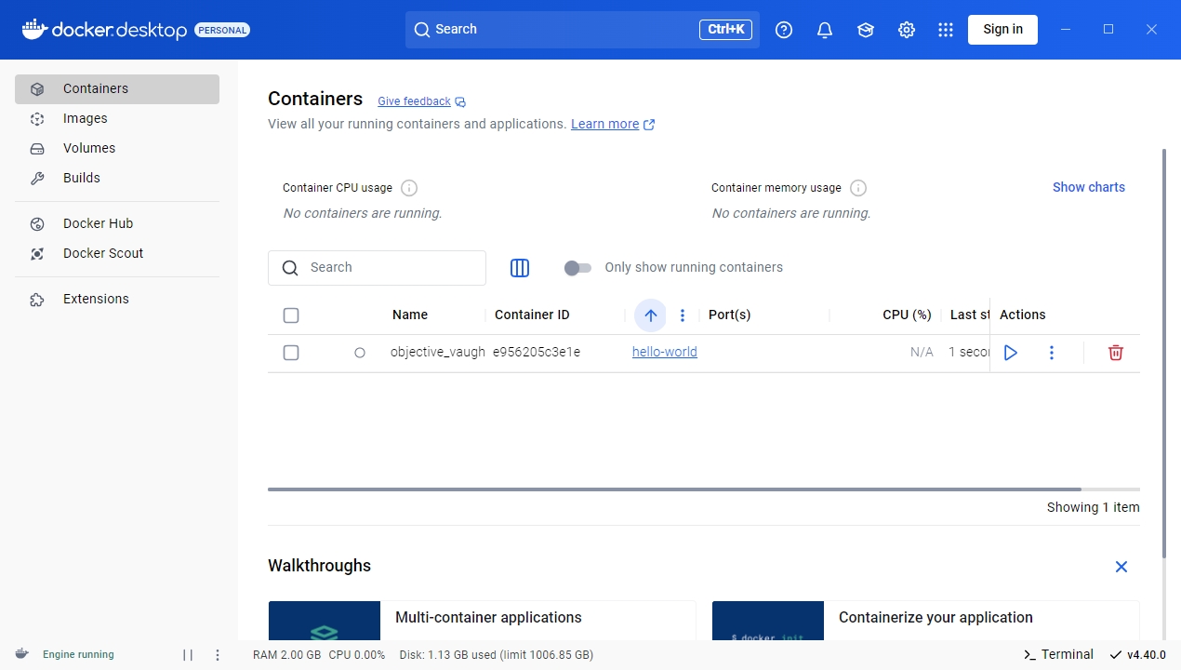
Task: Click the Ctrl+K shortcut badge
Action: tap(725, 30)
